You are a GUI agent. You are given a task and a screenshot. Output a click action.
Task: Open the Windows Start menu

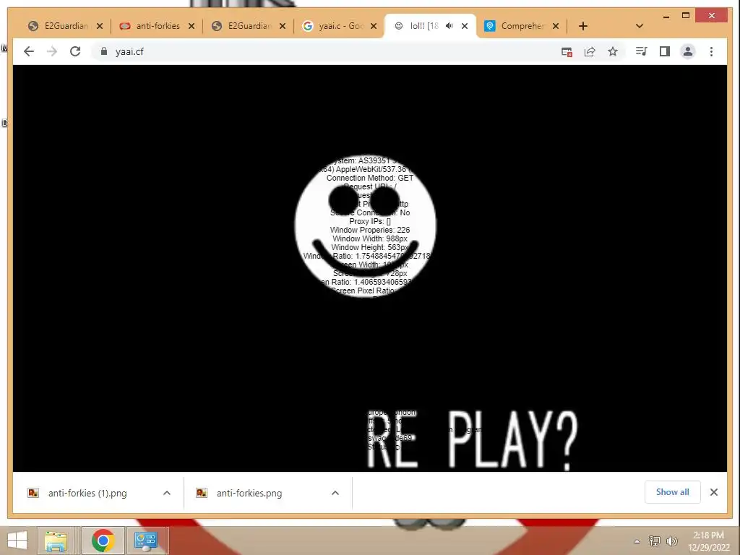click(x=17, y=541)
